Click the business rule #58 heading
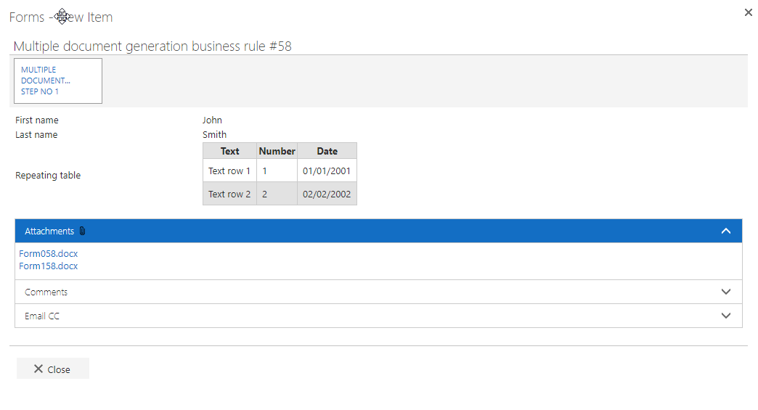Viewport: 758px width, 410px height. 152,46
